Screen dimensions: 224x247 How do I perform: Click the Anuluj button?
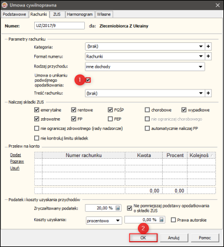pos(174,238)
